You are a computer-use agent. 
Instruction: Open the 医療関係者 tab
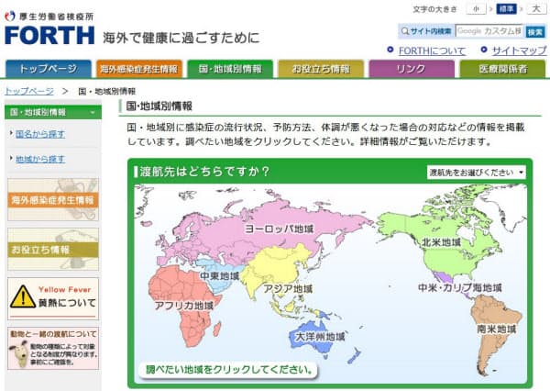501,69
